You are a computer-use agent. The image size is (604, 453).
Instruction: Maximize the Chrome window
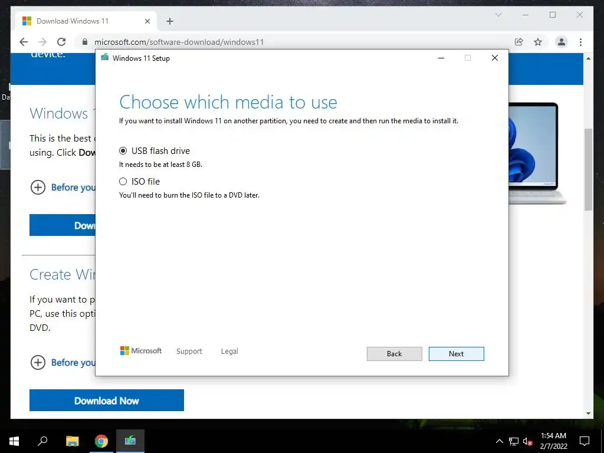coord(553,15)
